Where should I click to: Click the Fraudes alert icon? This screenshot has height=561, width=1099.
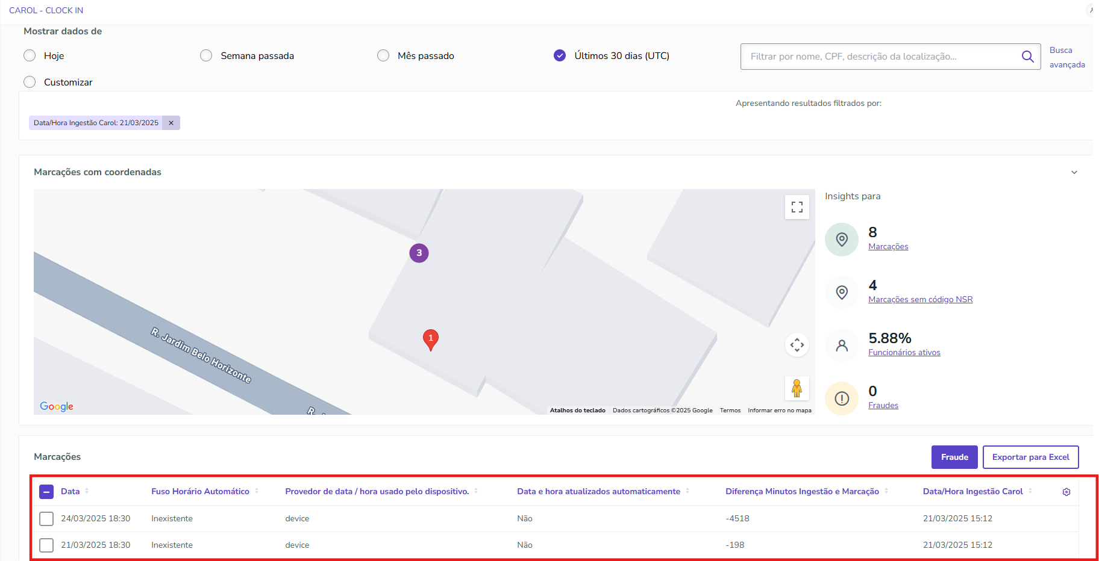click(841, 398)
